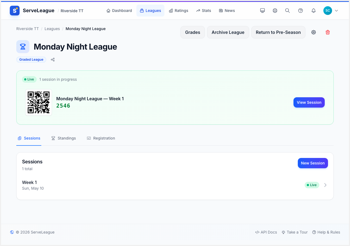
Task: Click the session code 2546
Action: [63, 106]
